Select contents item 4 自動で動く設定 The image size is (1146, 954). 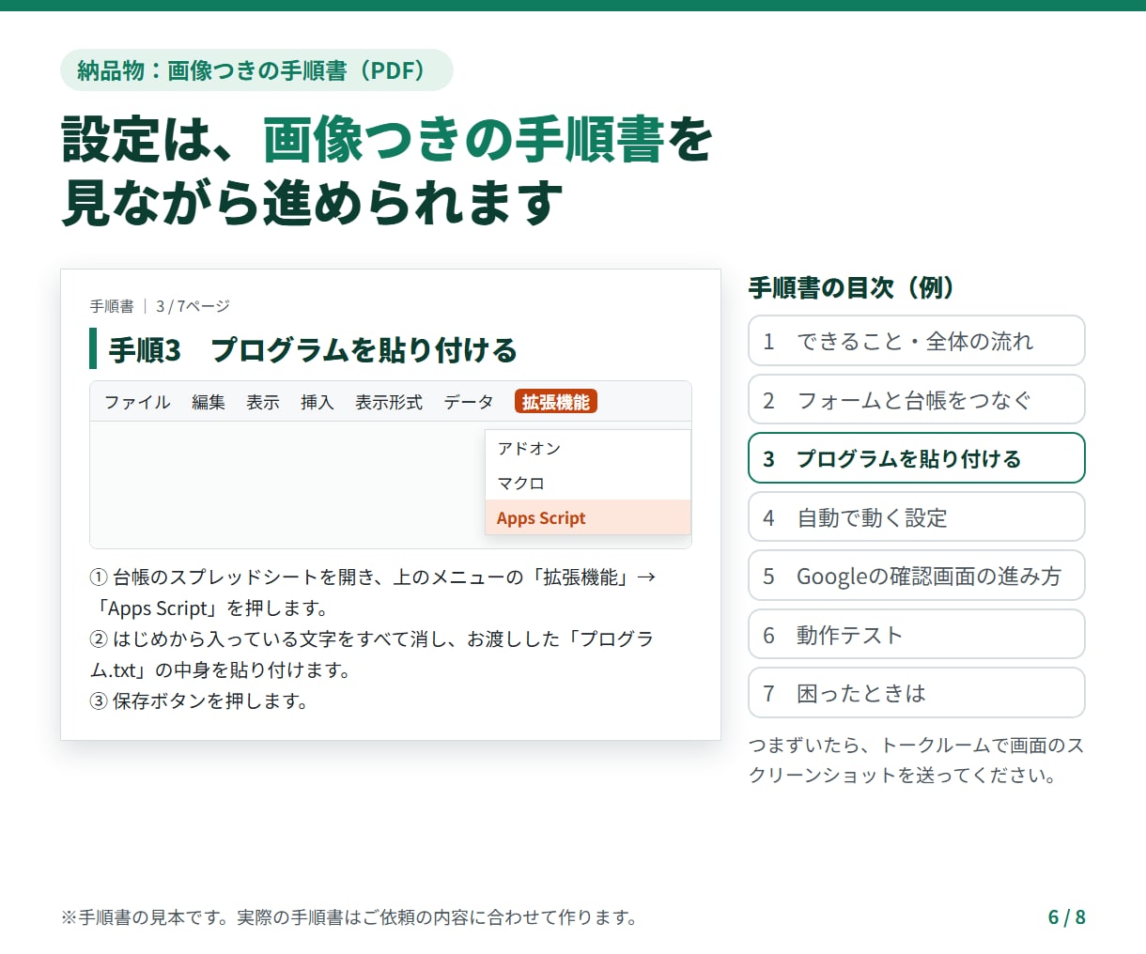click(x=917, y=517)
